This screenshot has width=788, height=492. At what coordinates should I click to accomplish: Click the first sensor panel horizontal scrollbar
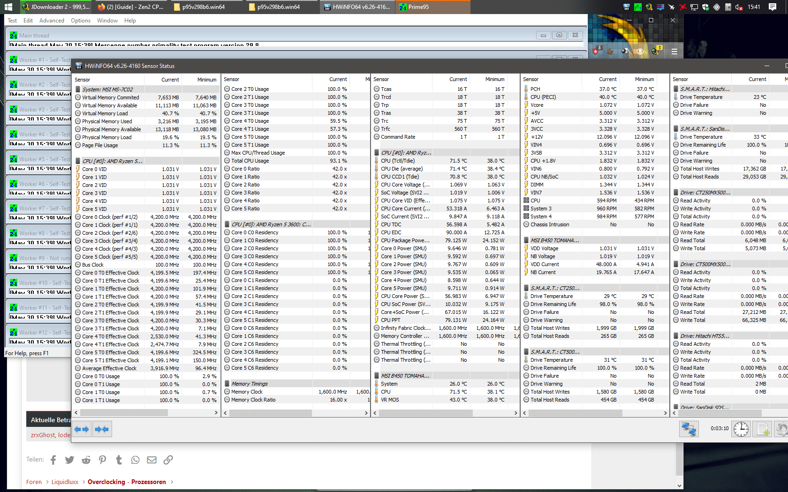124,413
